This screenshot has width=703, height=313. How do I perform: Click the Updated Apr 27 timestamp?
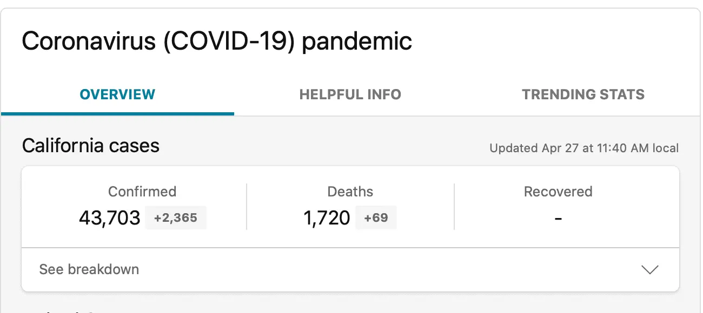point(584,148)
